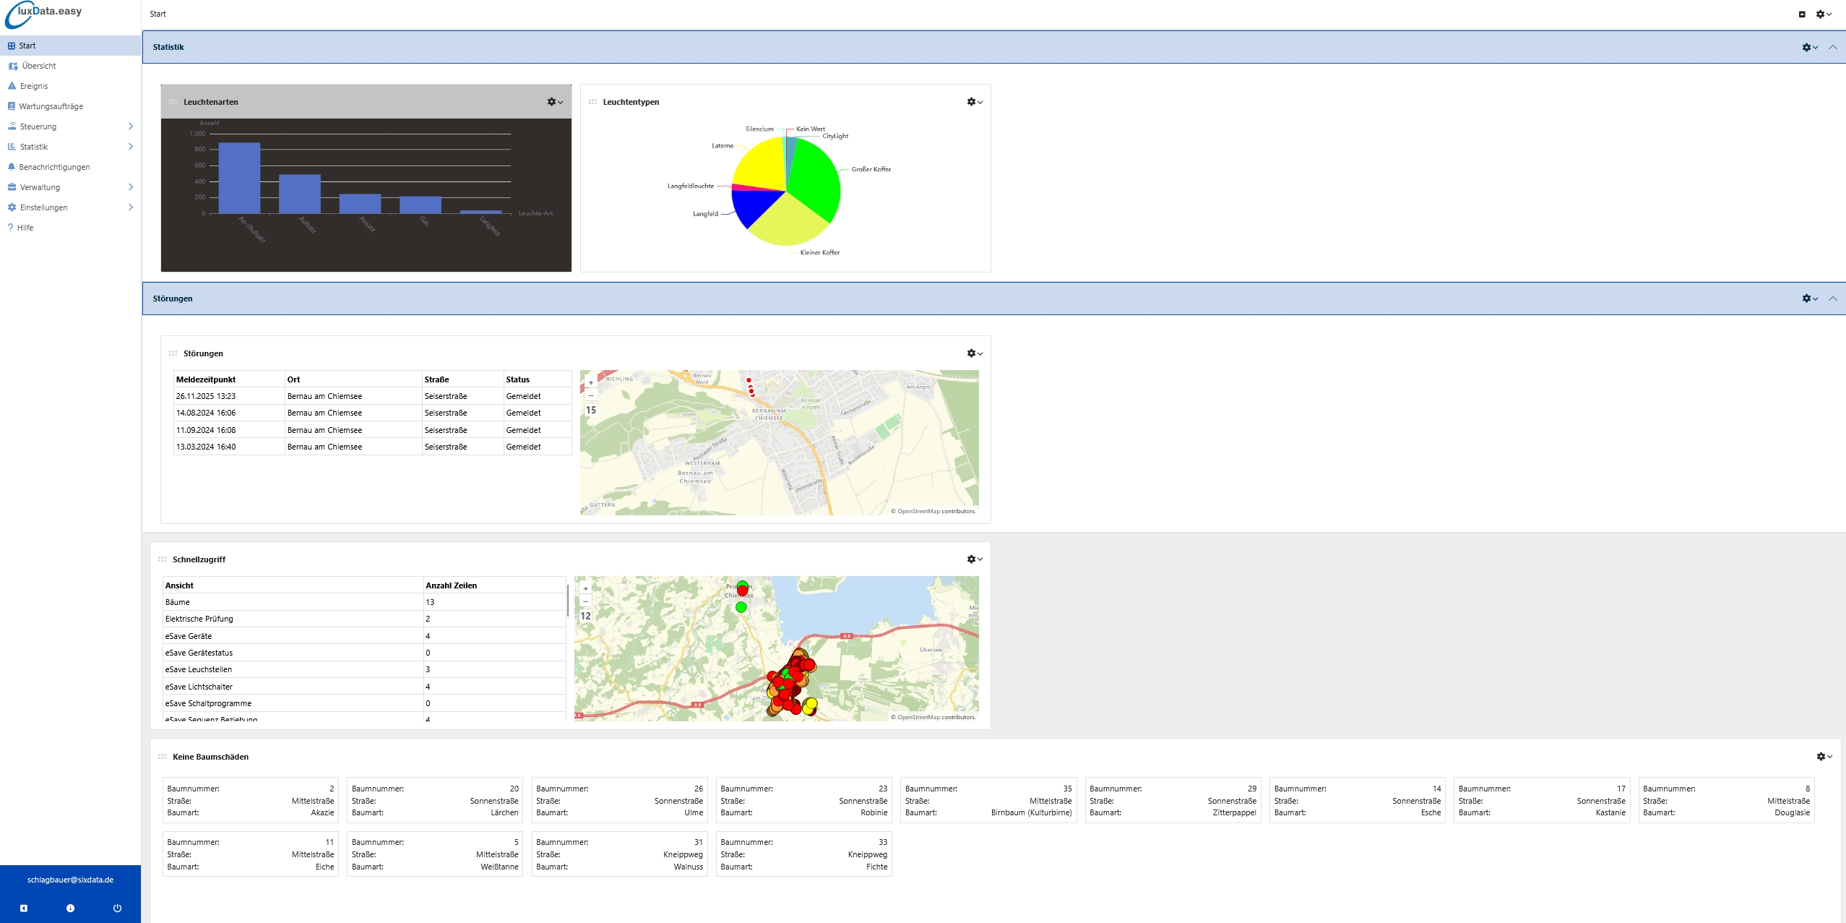The height and width of the screenshot is (923, 1846).
Task: Collapse the Statistik section with chevron
Action: 1832,47
